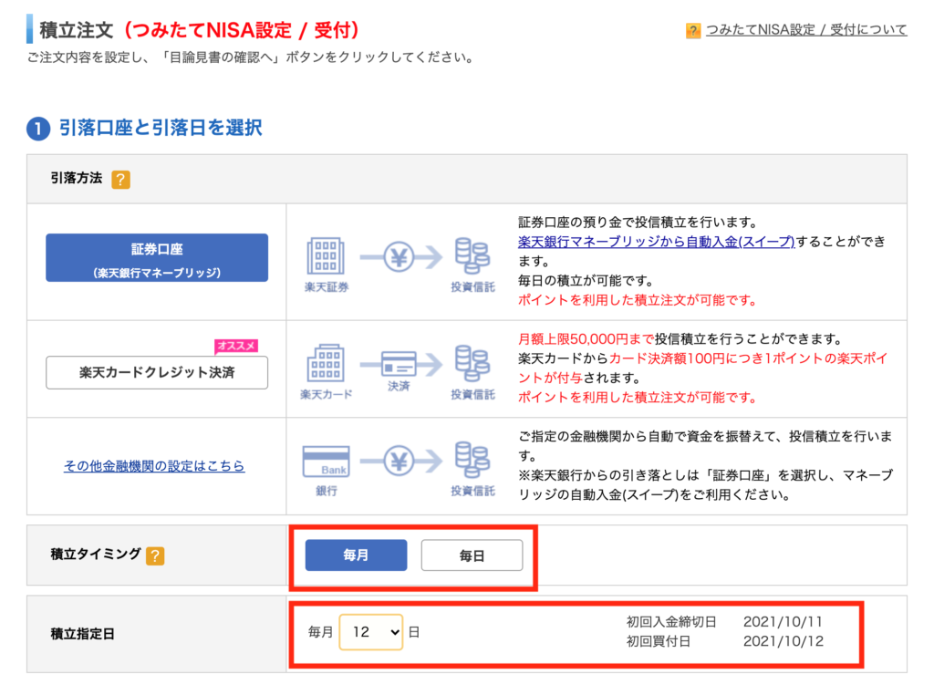
Task: Select 証券口座 (楽天銀行マネーブリッジ) payment method
Action: (x=157, y=257)
